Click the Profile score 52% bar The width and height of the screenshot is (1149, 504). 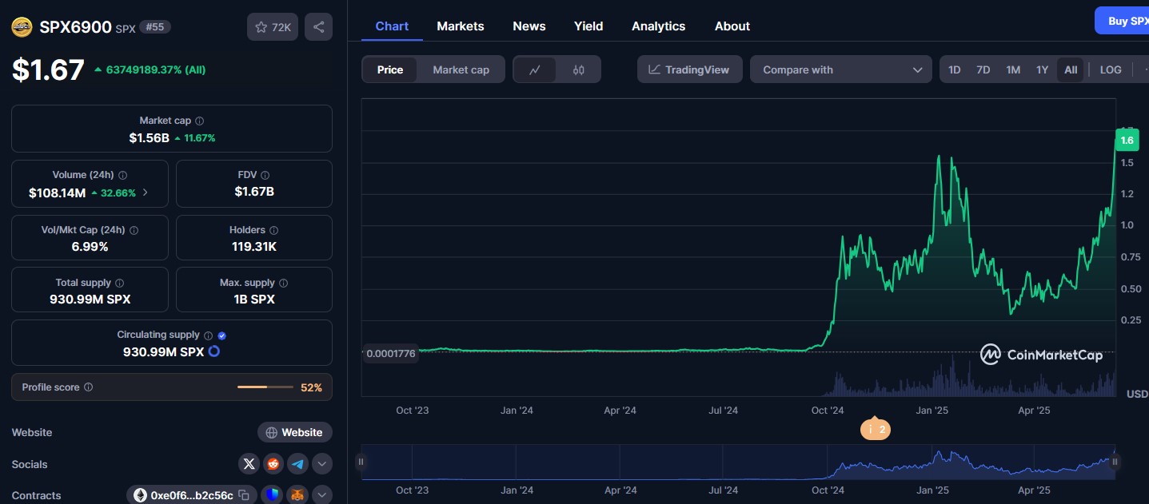(x=265, y=387)
